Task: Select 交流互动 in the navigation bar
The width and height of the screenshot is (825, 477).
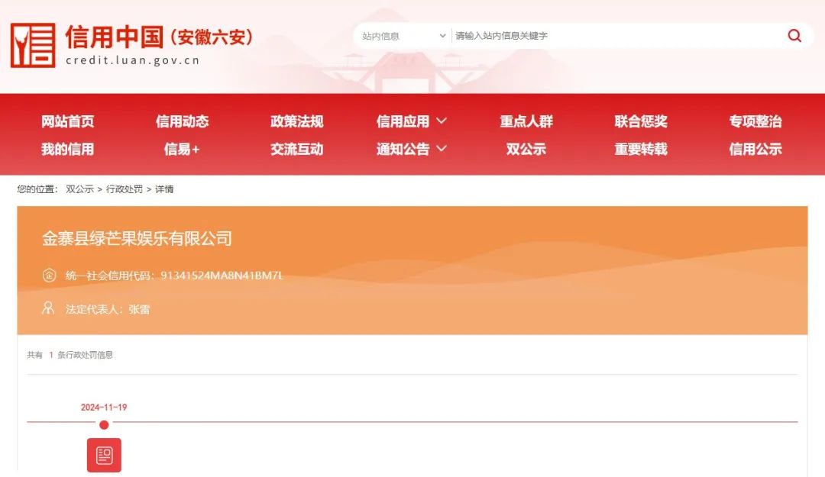Action: (296, 150)
